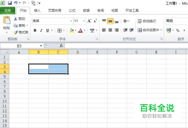Switch to the 视图 View tab
This screenshot has width=188, height=128.
coord(115,11)
